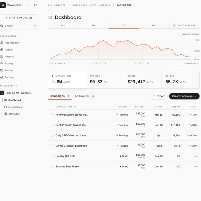The width and height of the screenshot is (201, 201).
Task: Click the $18,429 spend value
Action: click(175, 125)
